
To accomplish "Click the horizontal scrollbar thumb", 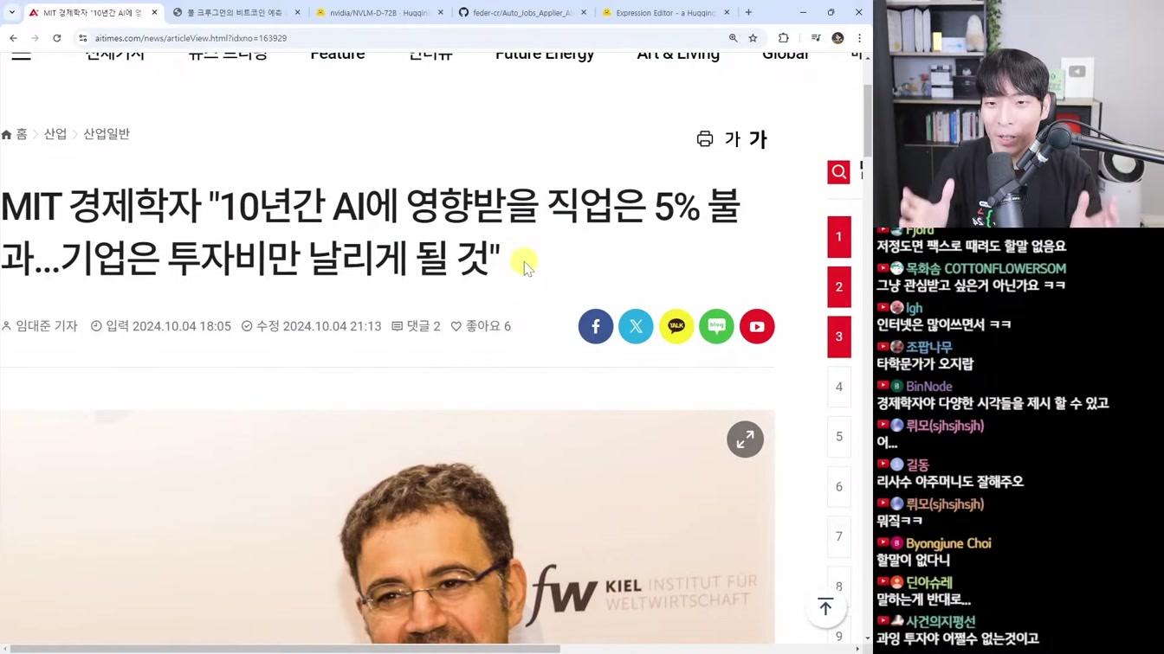I will (x=285, y=649).
